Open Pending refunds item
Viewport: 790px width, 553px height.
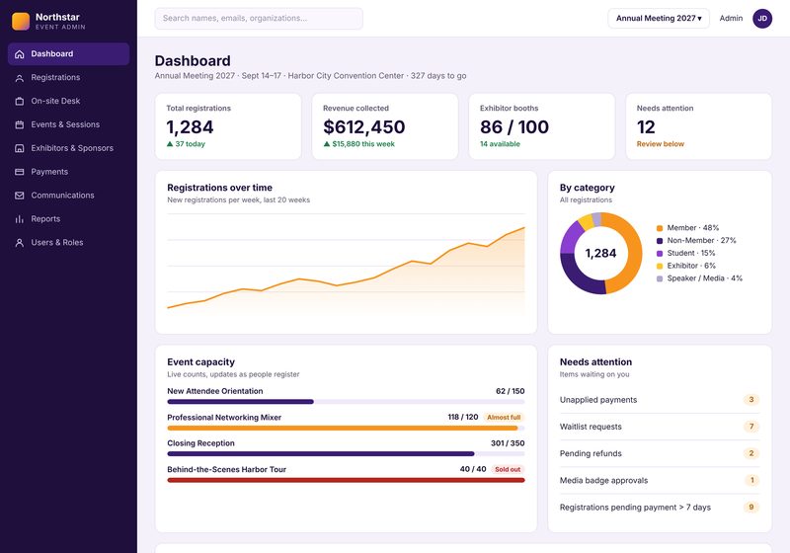tap(660, 453)
